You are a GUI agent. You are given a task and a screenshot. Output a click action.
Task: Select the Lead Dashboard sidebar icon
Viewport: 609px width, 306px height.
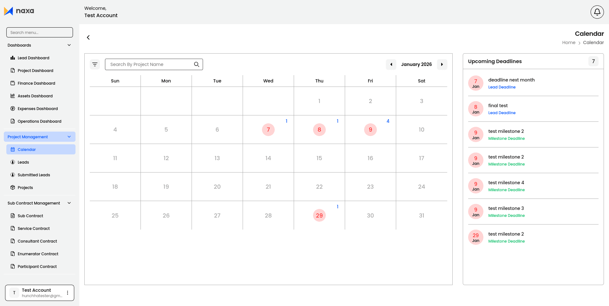(13, 58)
